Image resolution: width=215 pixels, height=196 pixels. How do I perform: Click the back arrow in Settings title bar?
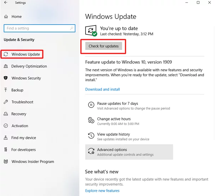tap(6, 3)
